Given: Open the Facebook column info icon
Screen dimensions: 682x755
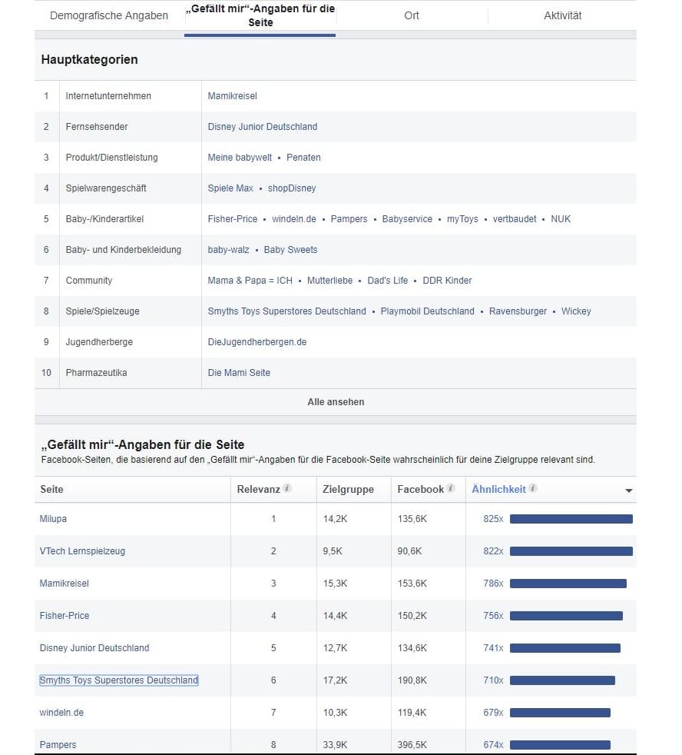Looking at the screenshot, I should pos(451,488).
